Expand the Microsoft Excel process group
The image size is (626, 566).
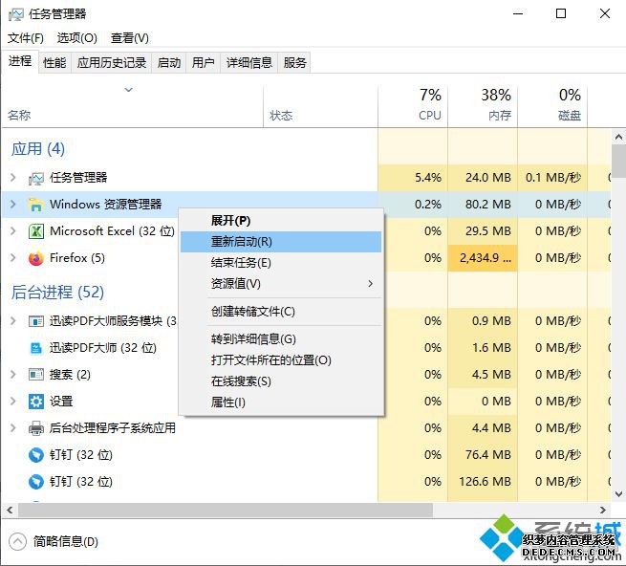[x=12, y=230]
